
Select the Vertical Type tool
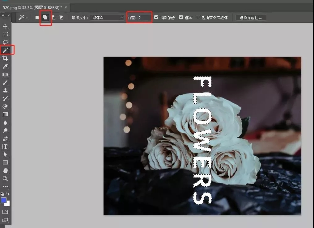[5, 147]
